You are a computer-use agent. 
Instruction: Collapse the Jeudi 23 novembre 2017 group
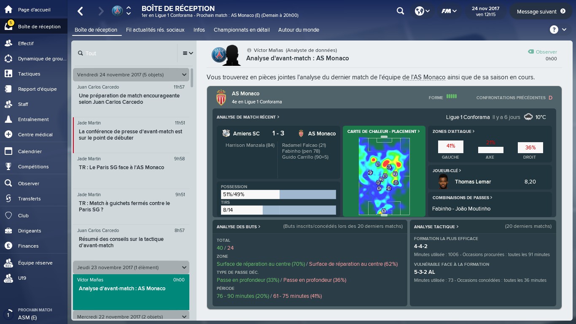184,267
